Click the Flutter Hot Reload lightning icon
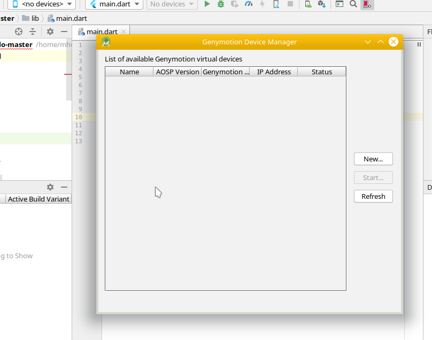 click(263, 4)
